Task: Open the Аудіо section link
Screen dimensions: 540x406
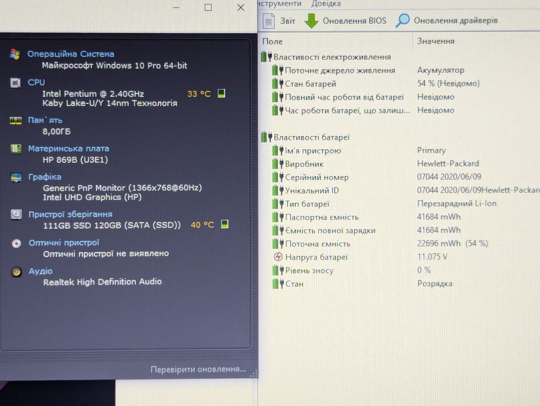Action: [40, 271]
